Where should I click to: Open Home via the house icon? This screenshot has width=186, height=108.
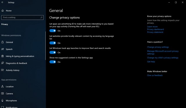pyautogui.click(x=3, y=11)
